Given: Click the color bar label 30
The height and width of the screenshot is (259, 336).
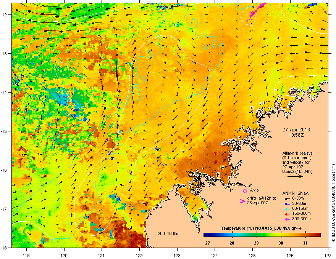Looking at the screenshot, I should click(281, 243).
